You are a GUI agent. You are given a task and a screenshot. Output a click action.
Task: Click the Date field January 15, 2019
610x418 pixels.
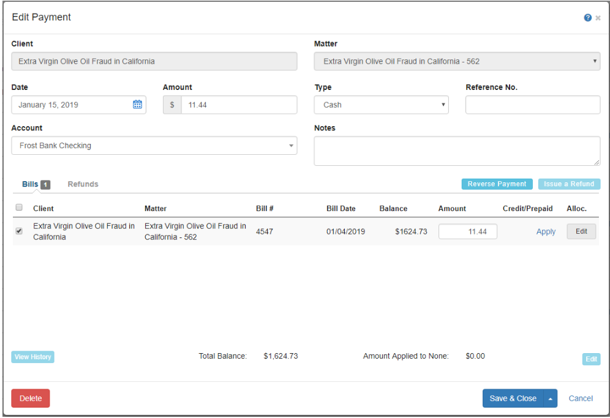point(78,105)
